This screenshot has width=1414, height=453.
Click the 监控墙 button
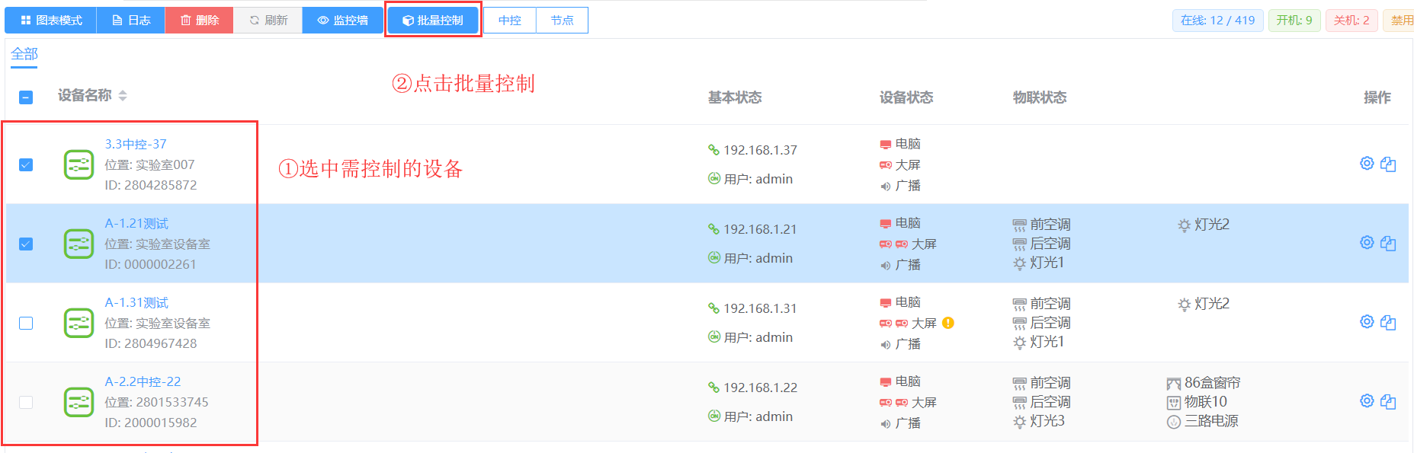coord(343,21)
